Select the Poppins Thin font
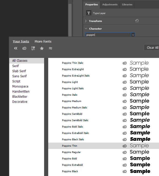This screenshot has height=176, width=159. click(104, 146)
